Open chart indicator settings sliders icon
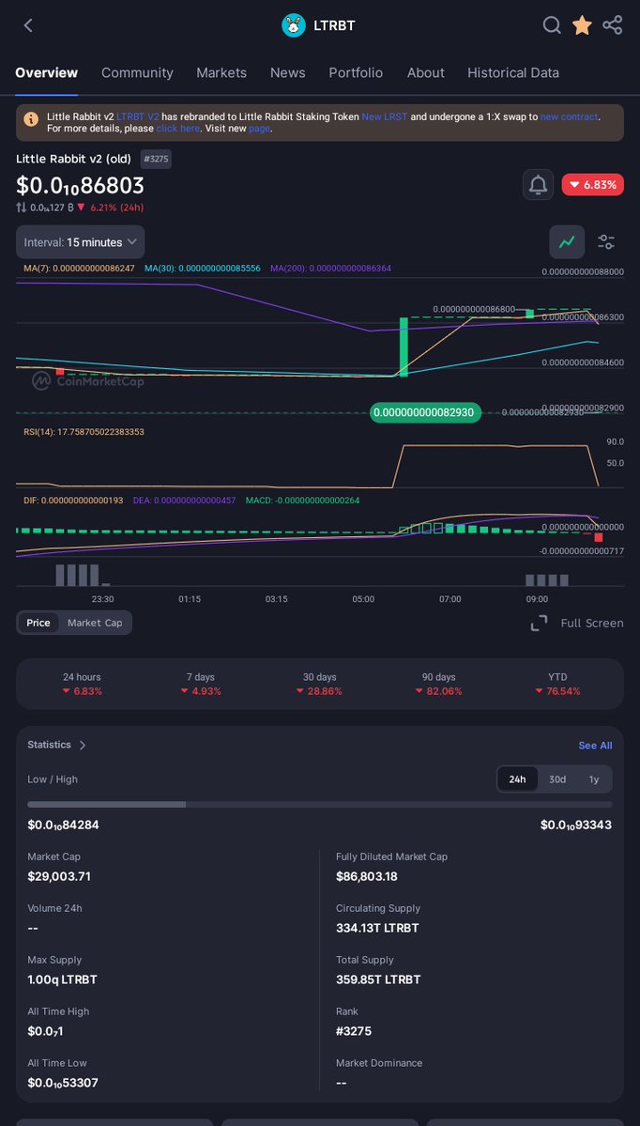 click(x=606, y=242)
